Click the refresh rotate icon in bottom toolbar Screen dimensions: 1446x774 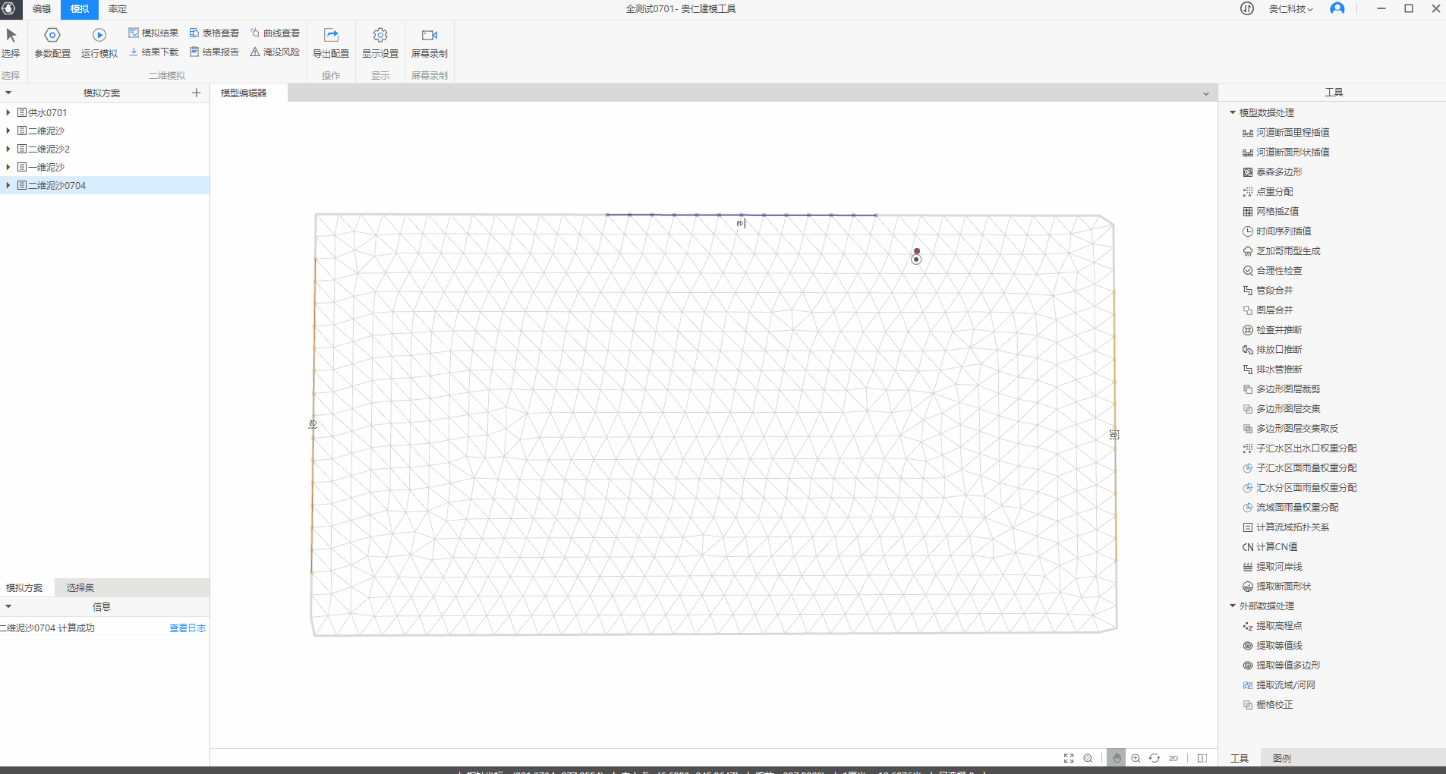coord(1155,758)
